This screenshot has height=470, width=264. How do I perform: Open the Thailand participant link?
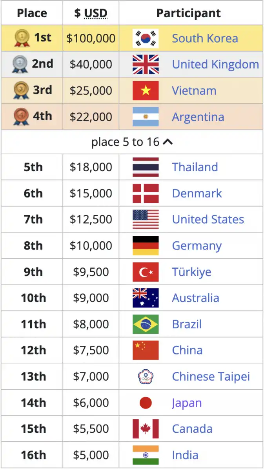195,167
